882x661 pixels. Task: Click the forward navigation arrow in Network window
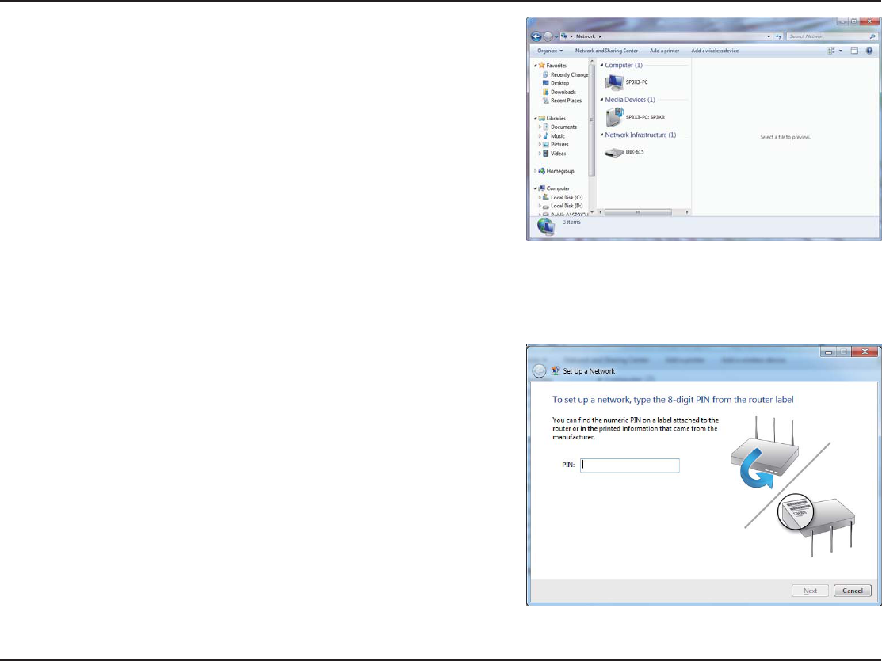548,36
